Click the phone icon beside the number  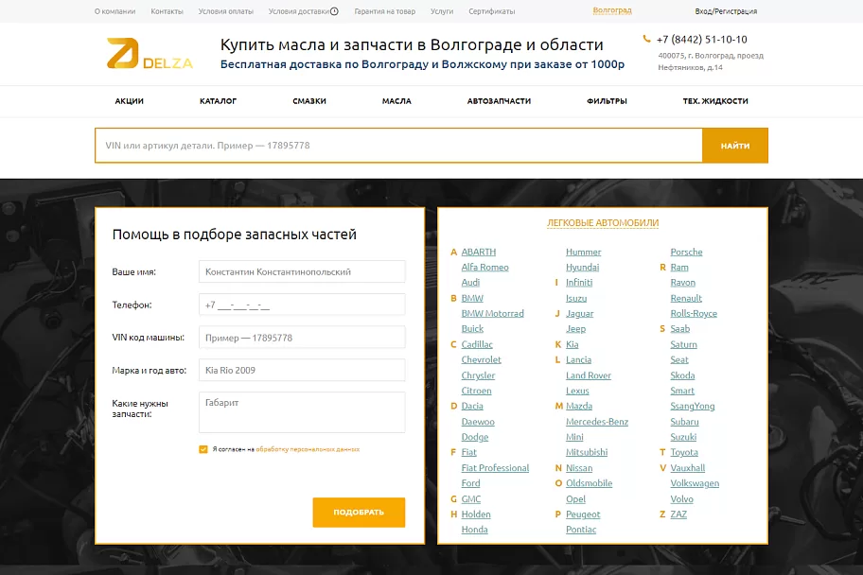point(646,39)
